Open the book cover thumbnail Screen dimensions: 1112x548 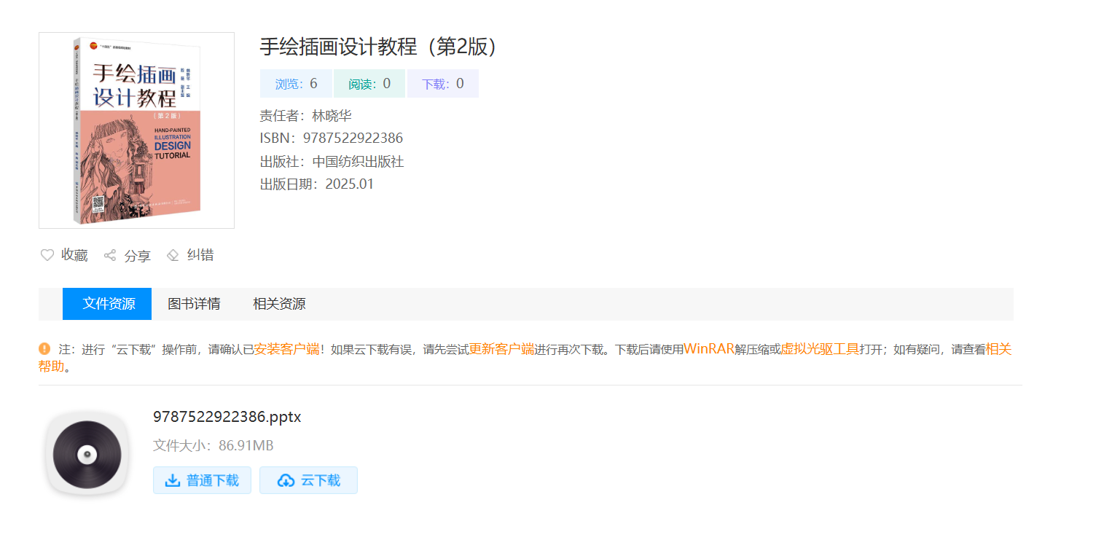click(136, 130)
